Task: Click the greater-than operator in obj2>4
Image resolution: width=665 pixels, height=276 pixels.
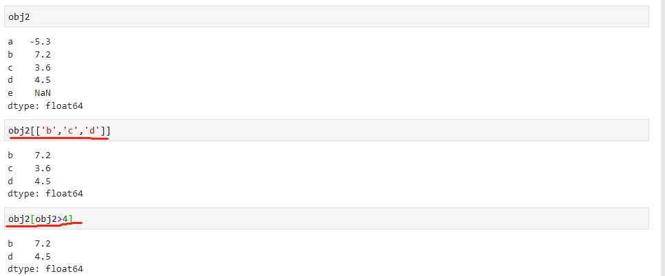Action: click(x=60, y=219)
